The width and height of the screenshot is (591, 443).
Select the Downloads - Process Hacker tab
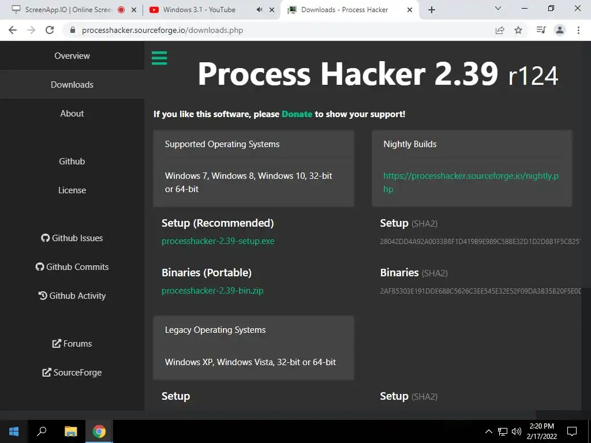[350, 10]
